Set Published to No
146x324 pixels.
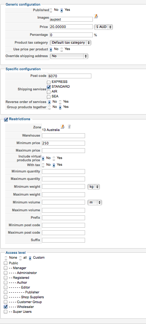(x=51, y=10)
